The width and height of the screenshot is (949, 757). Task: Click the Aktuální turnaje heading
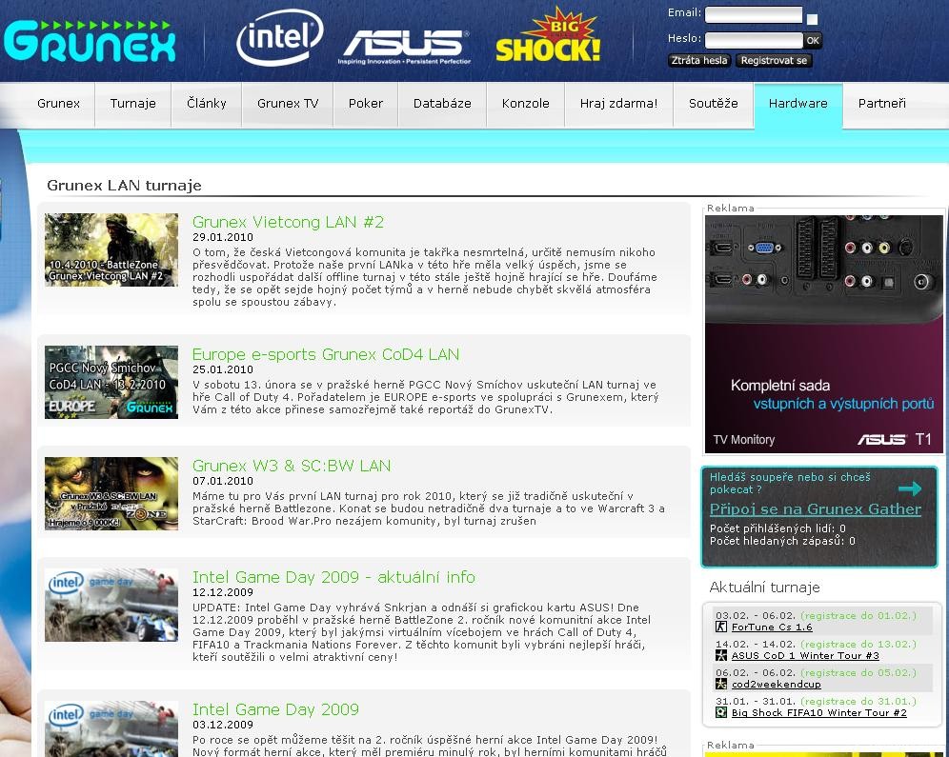pos(764,588)
